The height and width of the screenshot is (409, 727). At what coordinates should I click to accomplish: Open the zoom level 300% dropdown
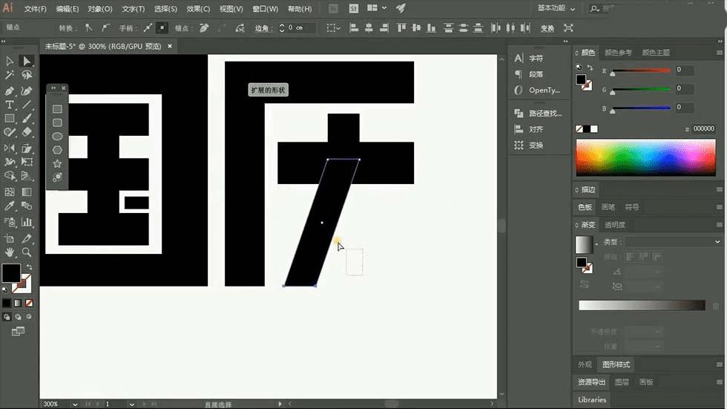(75, 404)
